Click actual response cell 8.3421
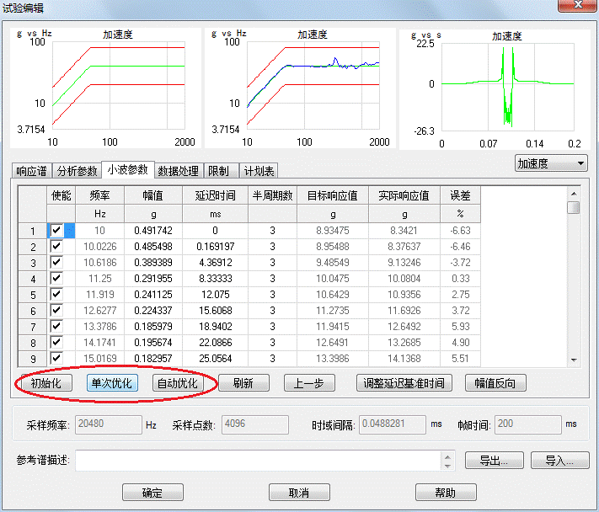 click(404, 230)
